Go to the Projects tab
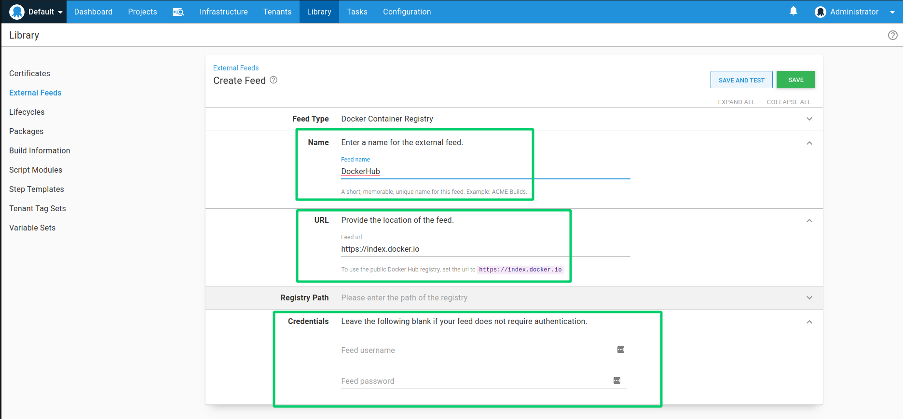 click(x=142, y=12)
